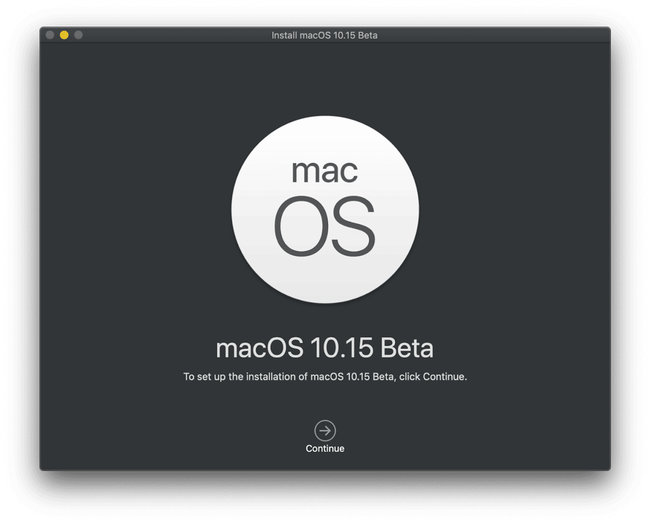Click the 'macOS 10.15 Beta' heading

click(x=325, y=349)
